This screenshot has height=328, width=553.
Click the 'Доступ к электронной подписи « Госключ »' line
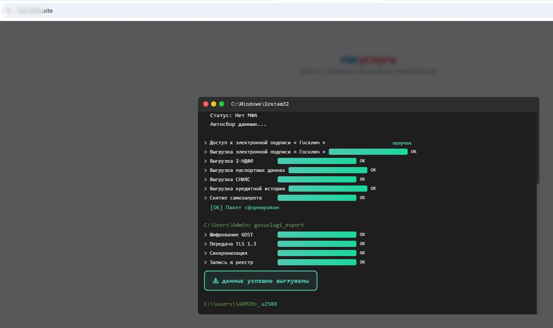point(265,143)
